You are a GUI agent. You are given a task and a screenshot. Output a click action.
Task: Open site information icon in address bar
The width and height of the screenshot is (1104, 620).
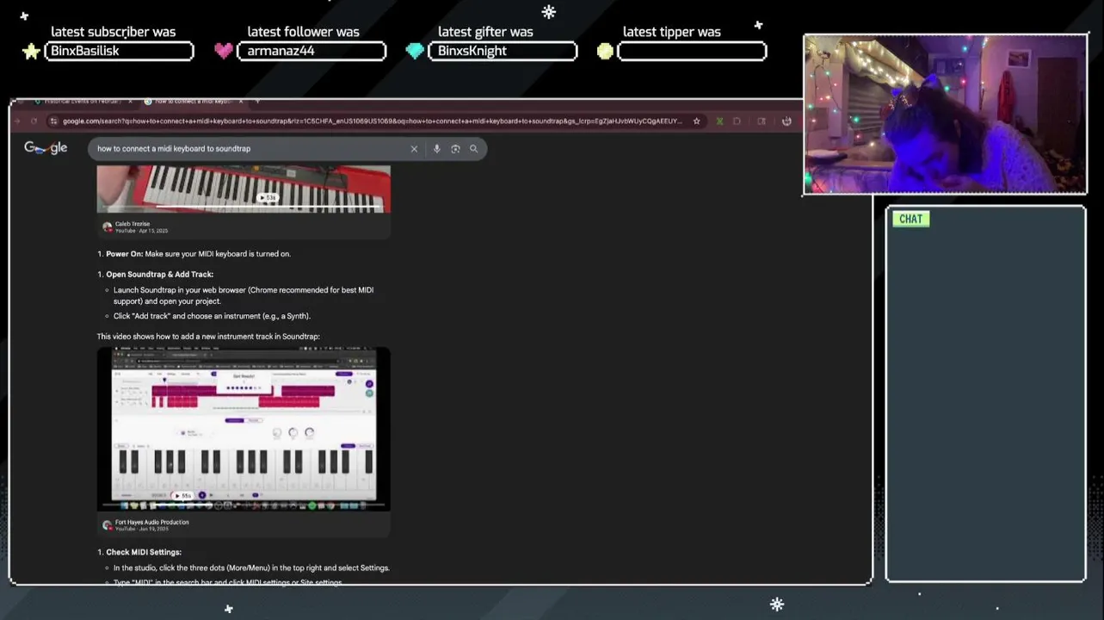coord(55,121)
